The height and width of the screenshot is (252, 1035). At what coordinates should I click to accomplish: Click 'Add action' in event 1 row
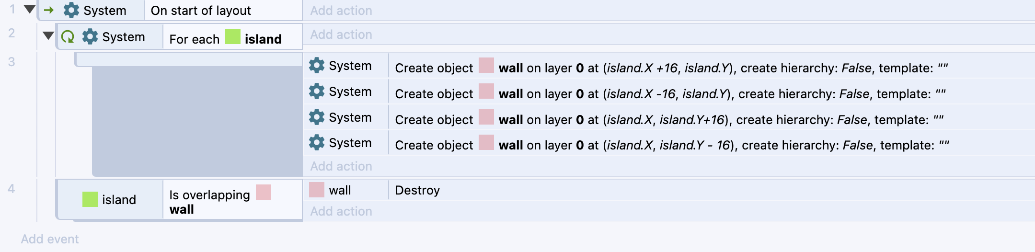[341, 11]
